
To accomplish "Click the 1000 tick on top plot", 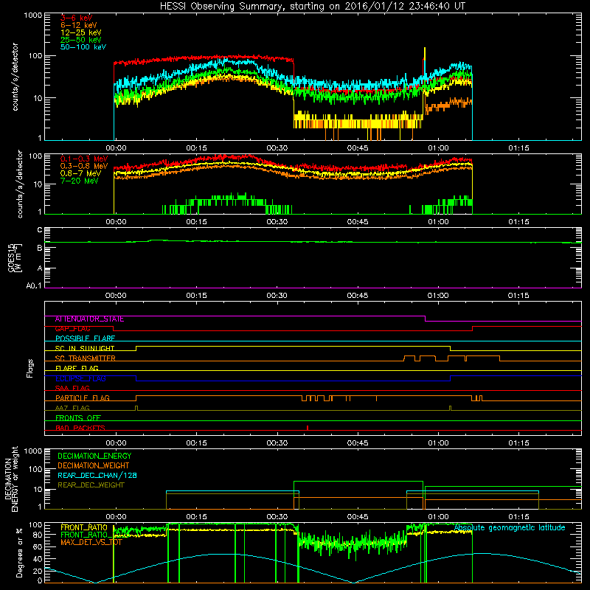I will pyautogui.click(x=33, y=15).
